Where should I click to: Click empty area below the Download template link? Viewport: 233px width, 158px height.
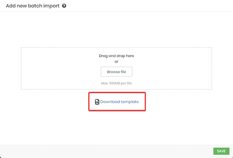116,128
